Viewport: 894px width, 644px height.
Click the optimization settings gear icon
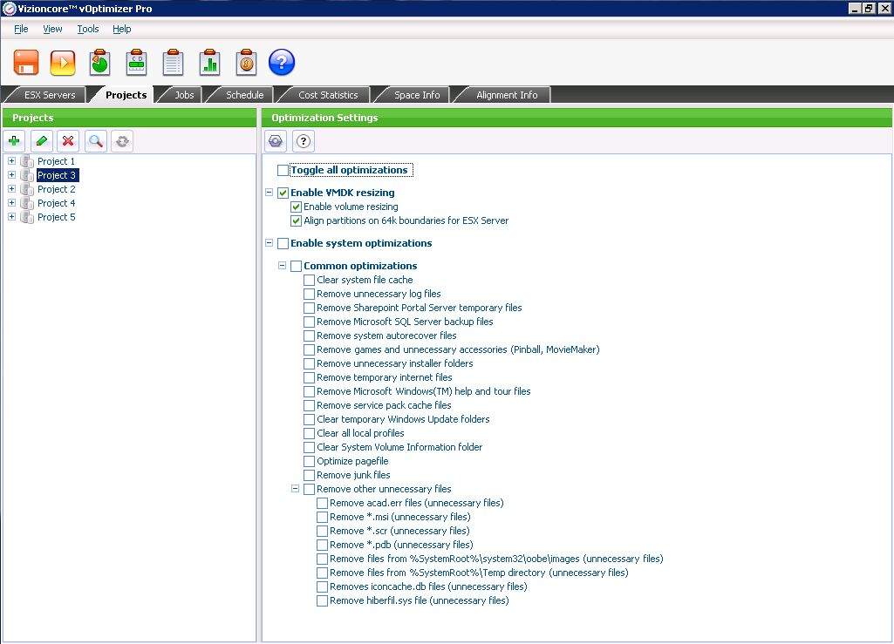coord(276,141)
